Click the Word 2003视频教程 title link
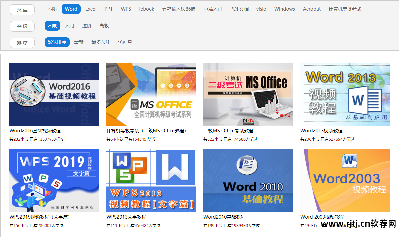Viewport: 399px width, 239px height. pyautogui.click(x=322, y=217)
